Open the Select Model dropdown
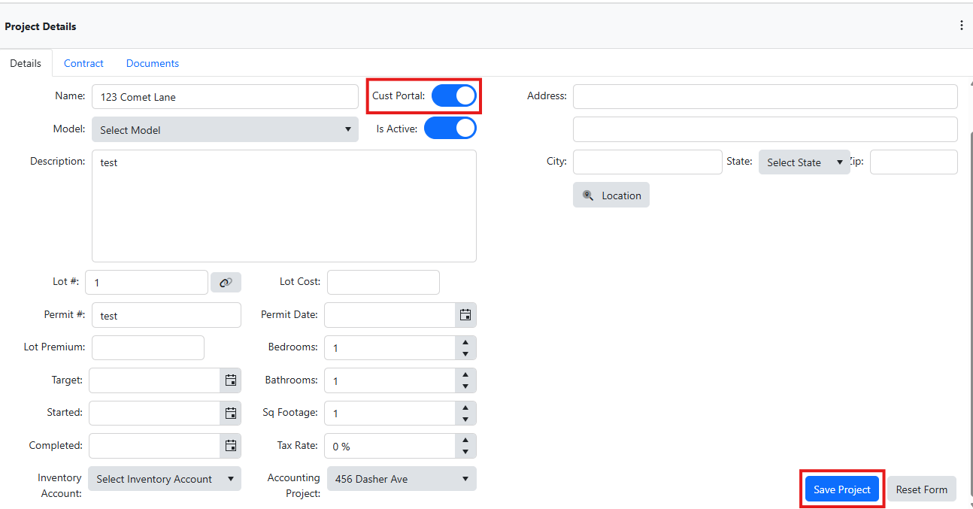The image size is (973, 509). (x=225, y=129)
